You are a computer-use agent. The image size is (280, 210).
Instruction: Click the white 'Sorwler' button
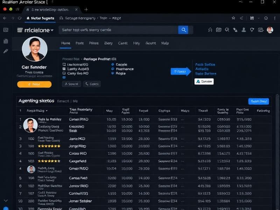(204, 82)
